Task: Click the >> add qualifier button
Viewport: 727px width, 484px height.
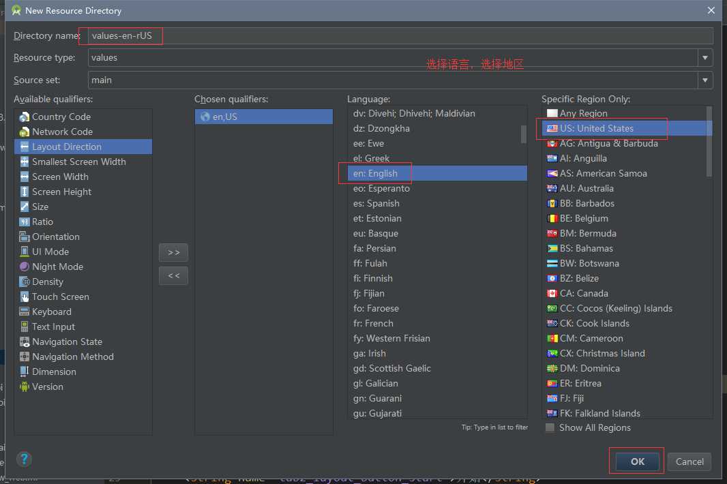Action: click(173, 253)
